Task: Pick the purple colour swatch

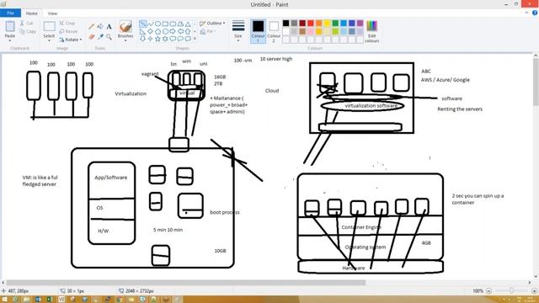Action: (360, 23)
